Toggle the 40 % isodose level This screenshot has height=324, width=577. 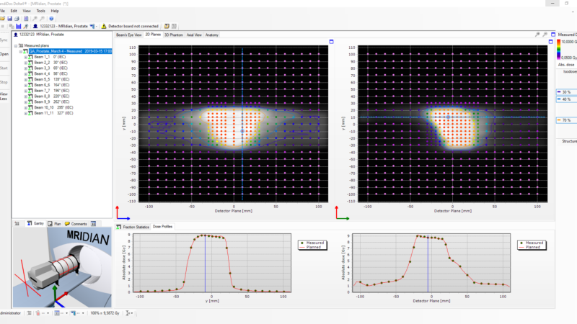[565, 99]
